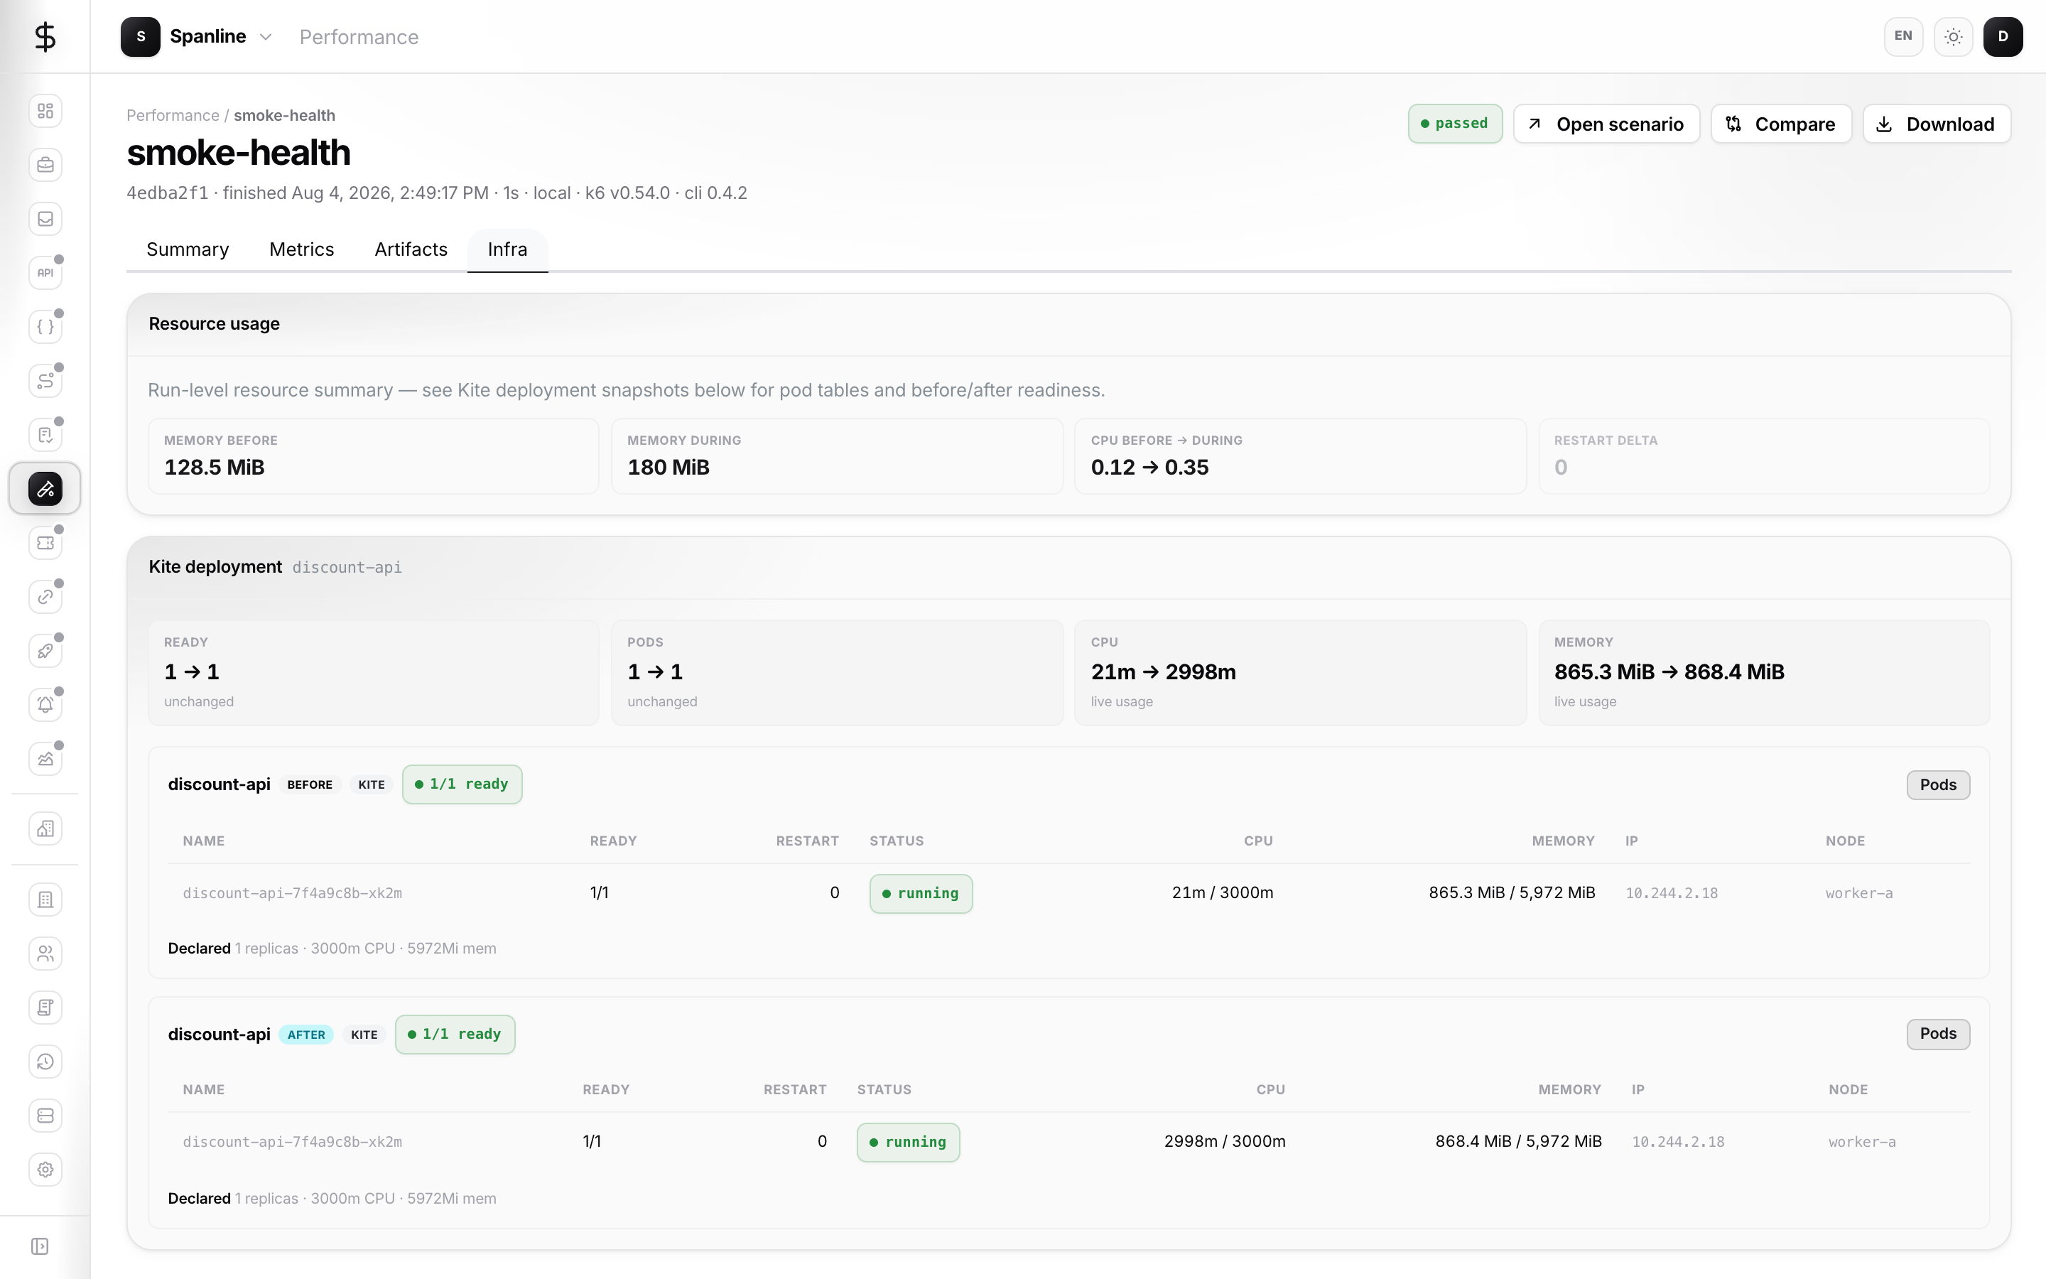2046x1279 pixels.
Task: Click the CPU 21m → 2998m card
Action: pos(1300,672)
